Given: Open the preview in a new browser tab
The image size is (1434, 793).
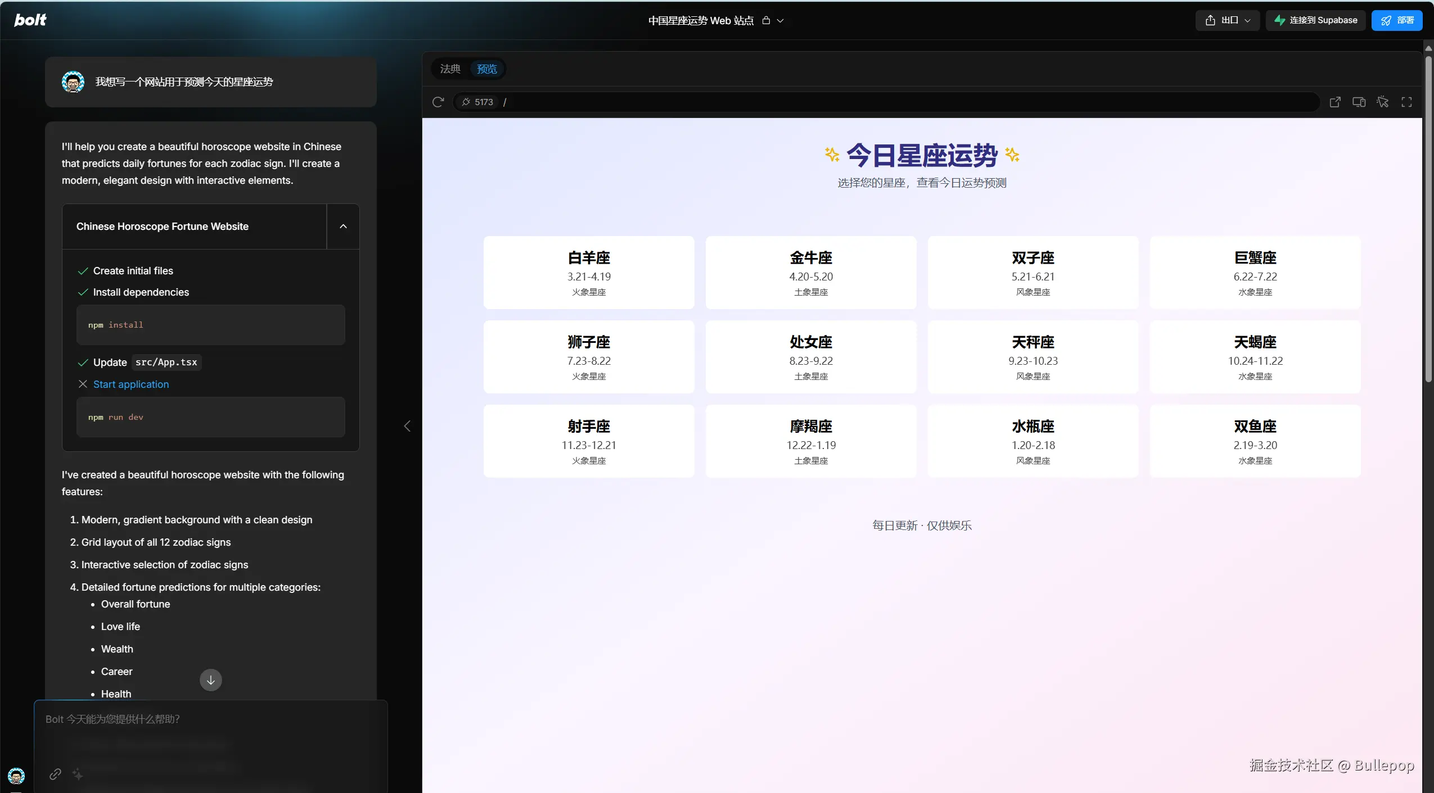Looking at the screenshot, I should coord(1335,102).
